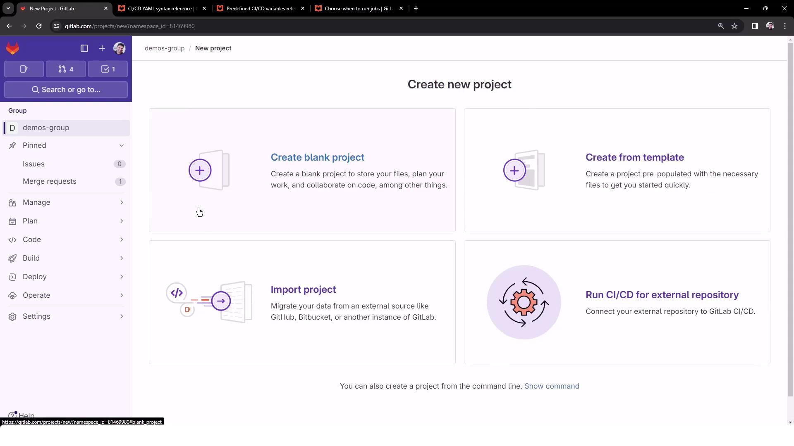Open the user avatar menu

120,49
